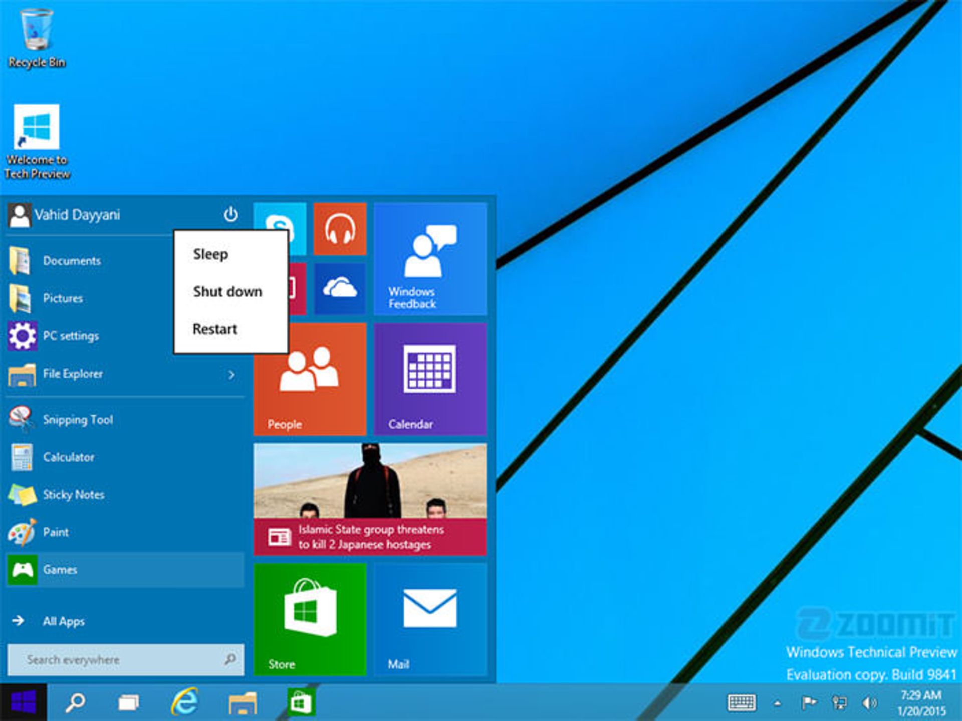962x721 pixels.
Task: Open the green Store tile
Action: tap(310, 619)
